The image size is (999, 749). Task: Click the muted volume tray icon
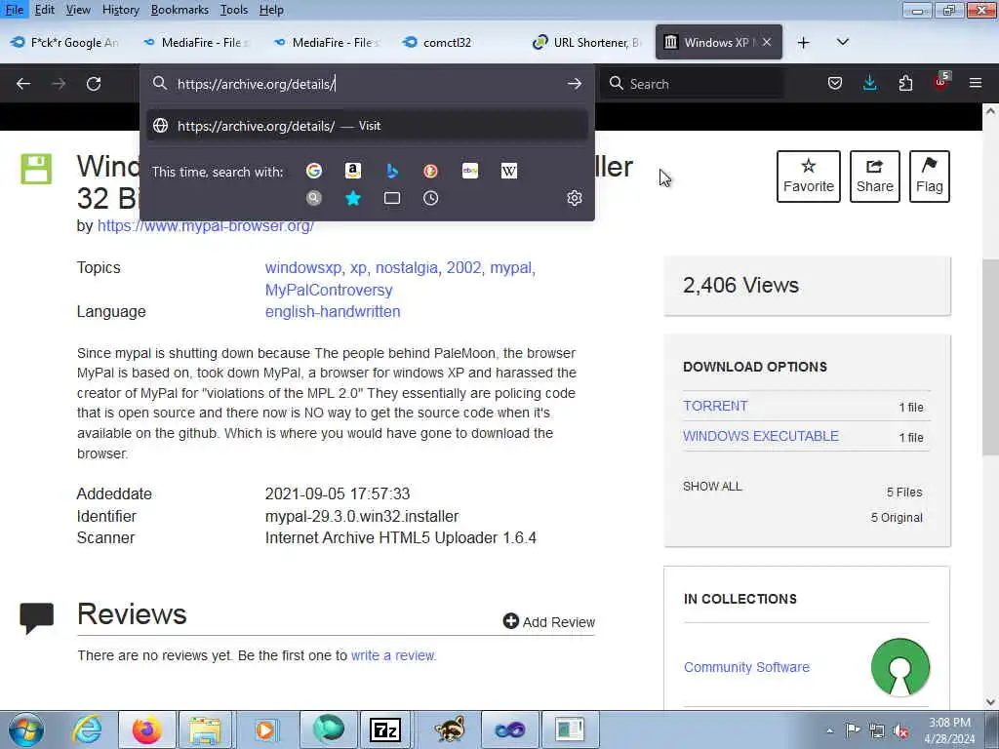pos(900,730)
